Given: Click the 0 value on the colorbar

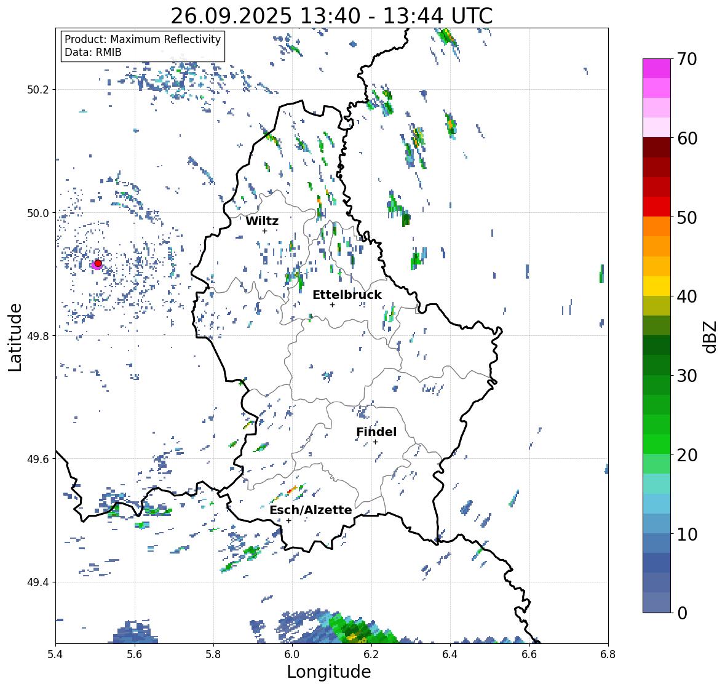Looking at the screenshot, I should (x=682, y=613).
